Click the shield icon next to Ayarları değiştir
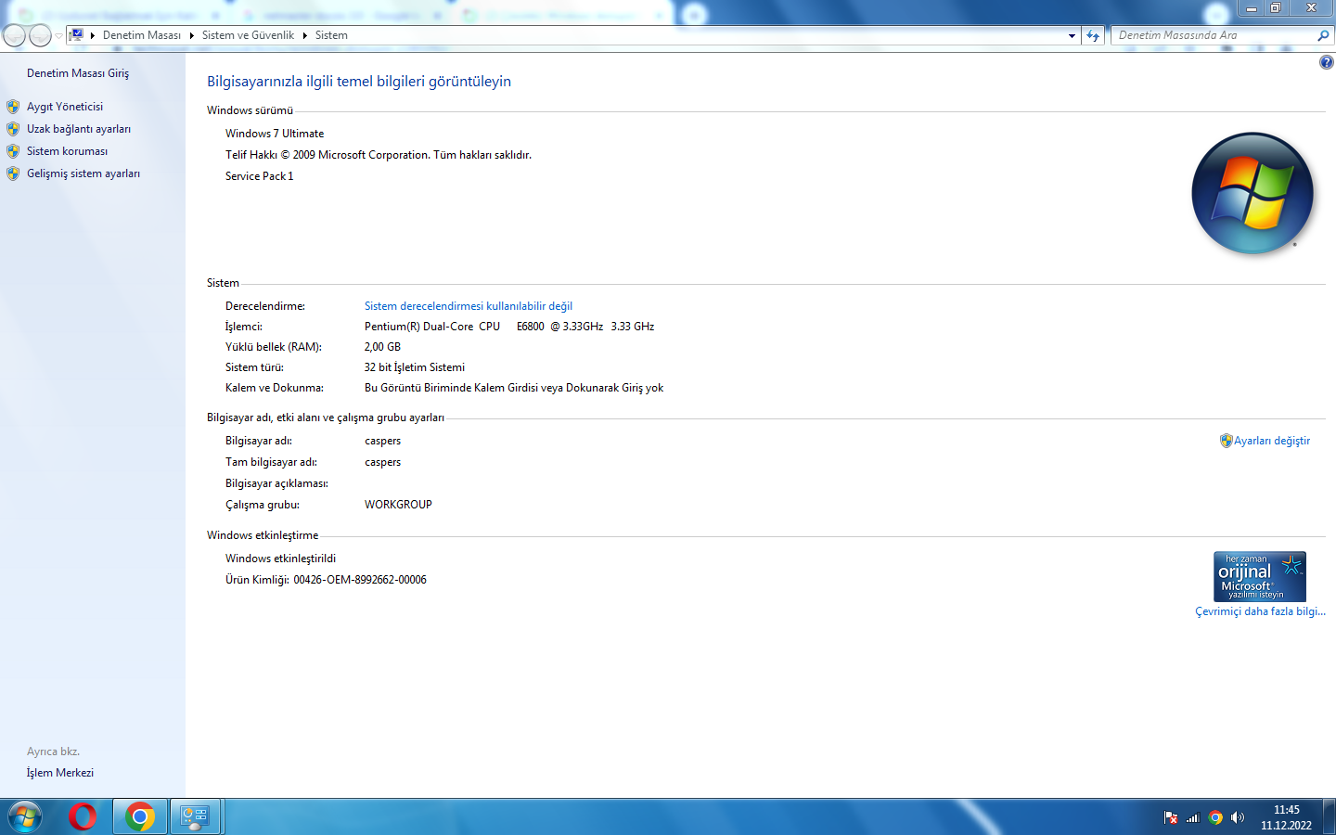This screenshot has height=835, width=1336. (1227, 441)
